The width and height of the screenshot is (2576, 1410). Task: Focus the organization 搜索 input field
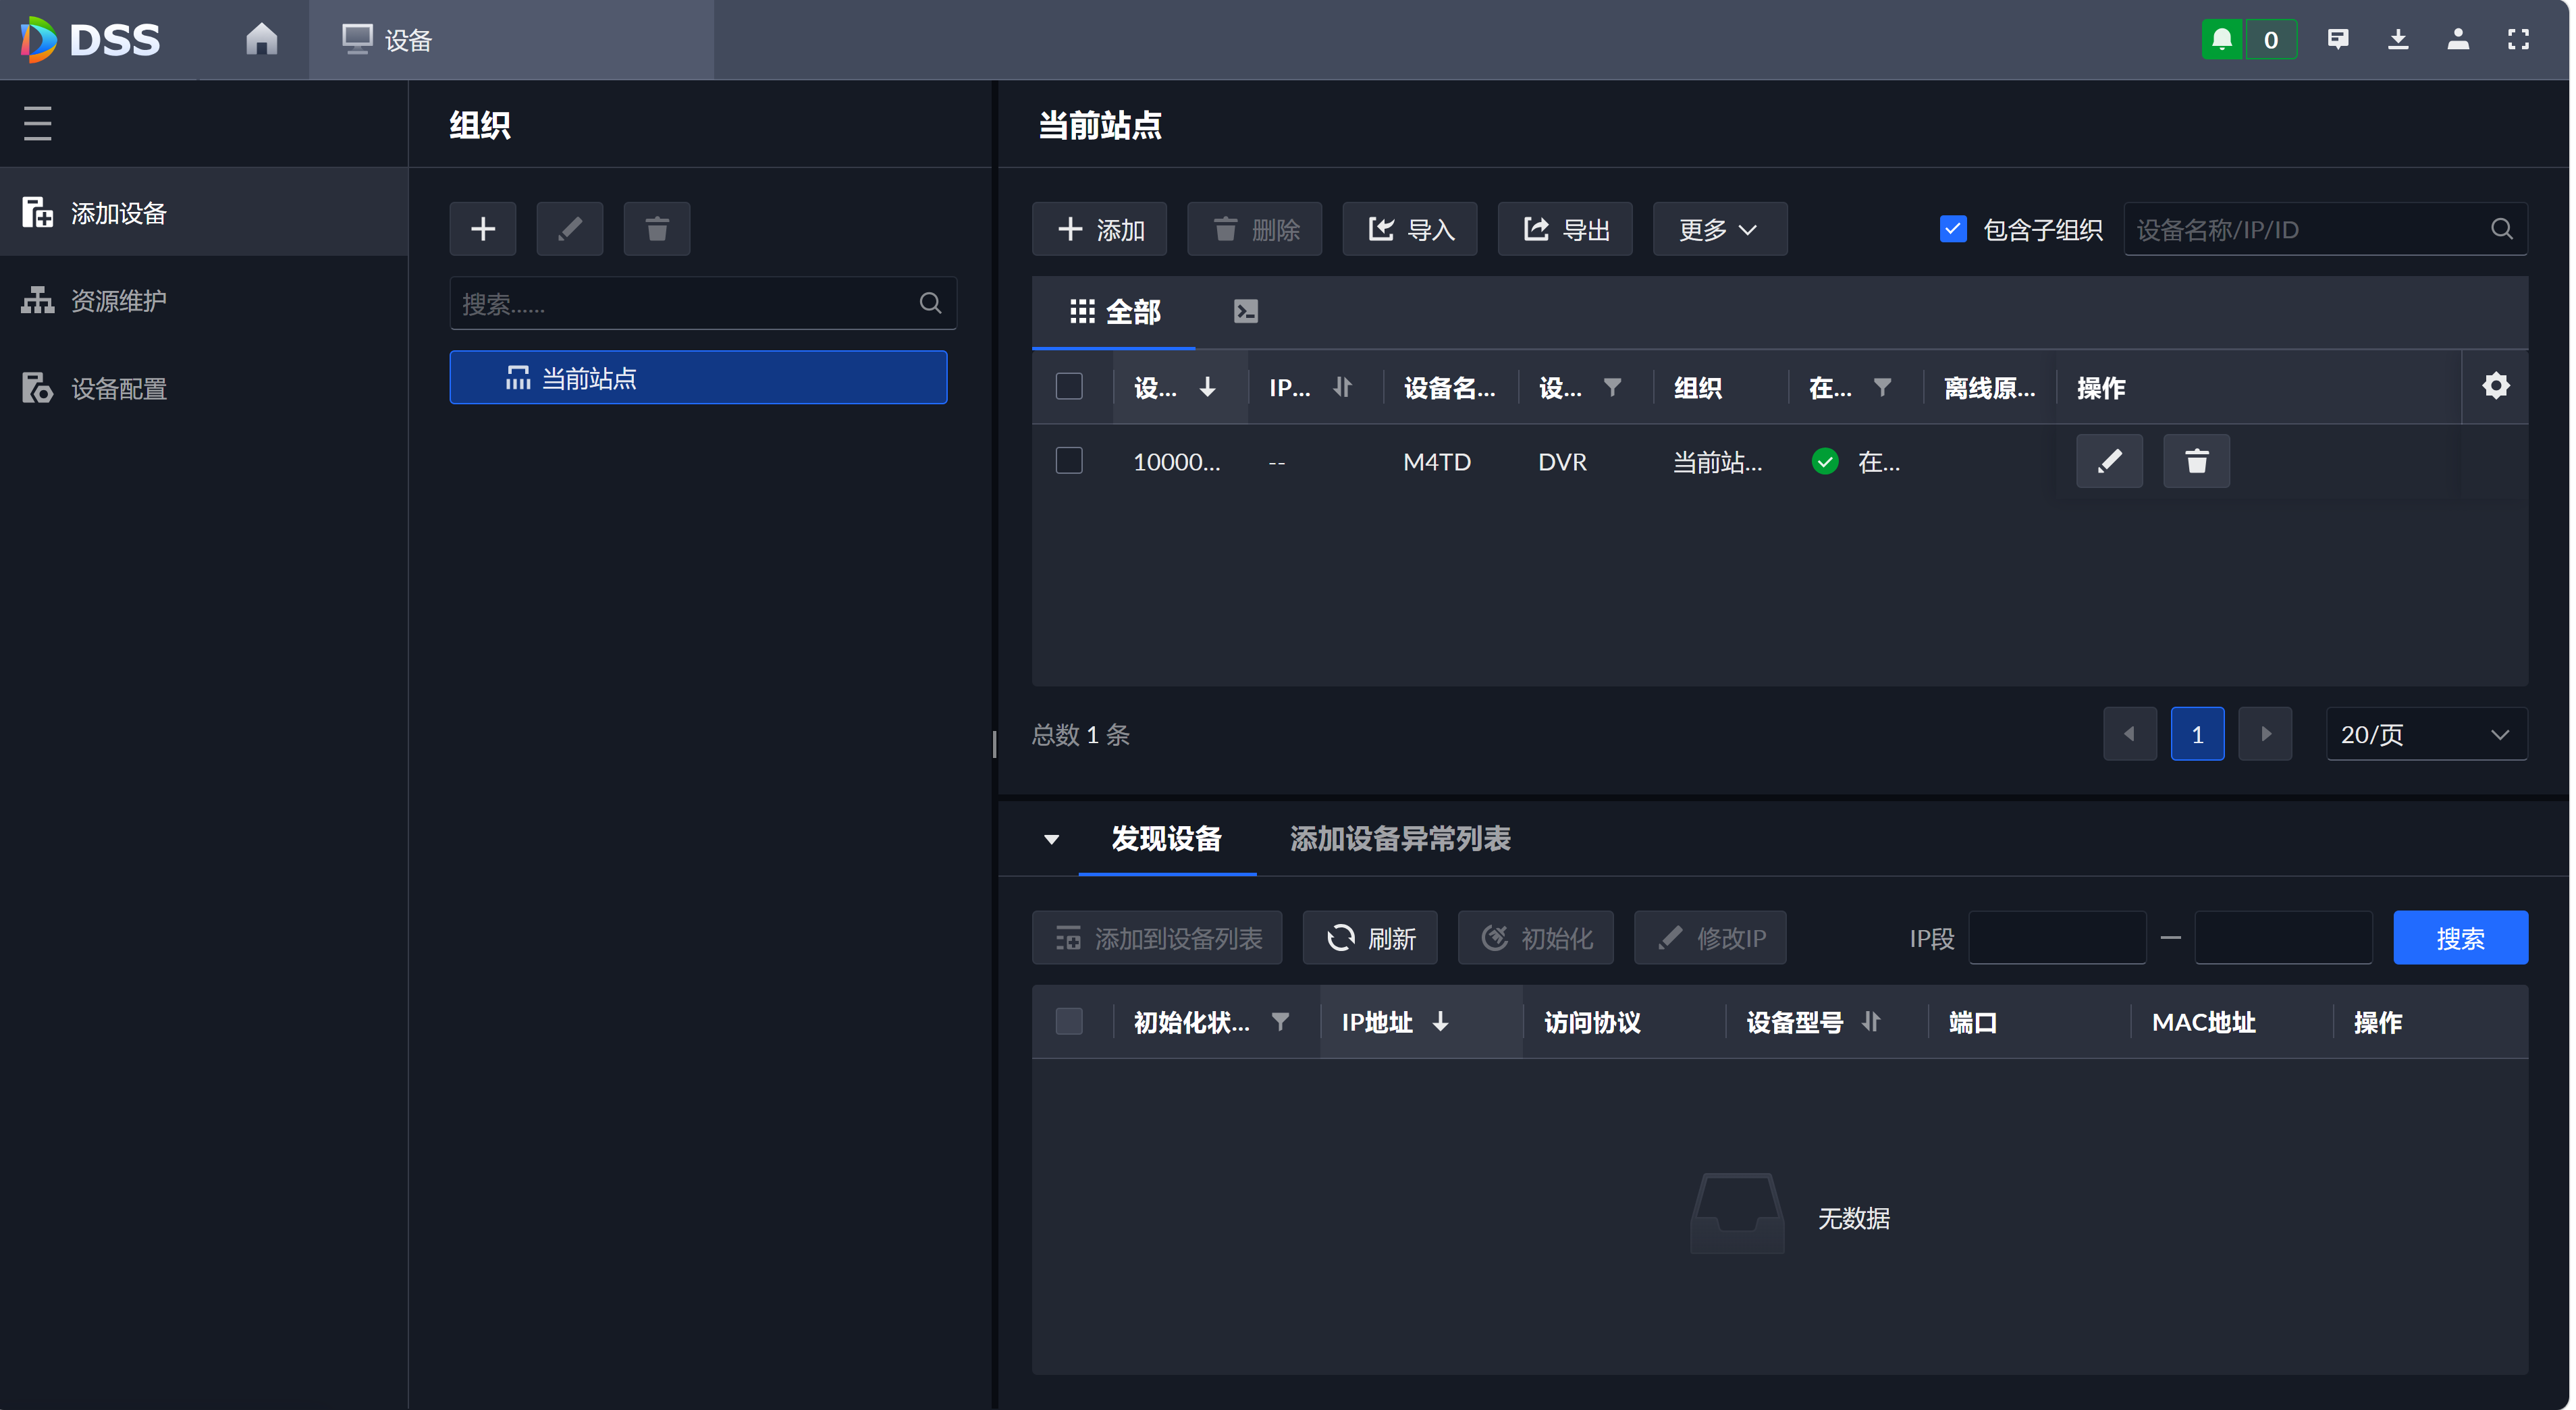tap(703, 303)
